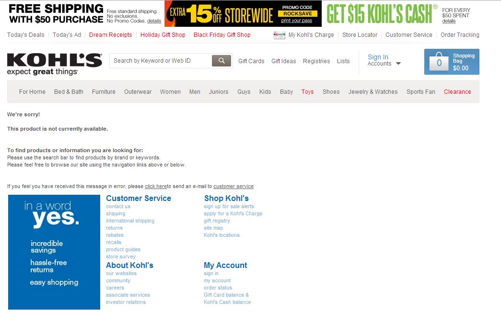Image resolution: width=501 pixels, height=323 pixels.
Task: Open international shipping footer link
Action: tap(130, 221)
